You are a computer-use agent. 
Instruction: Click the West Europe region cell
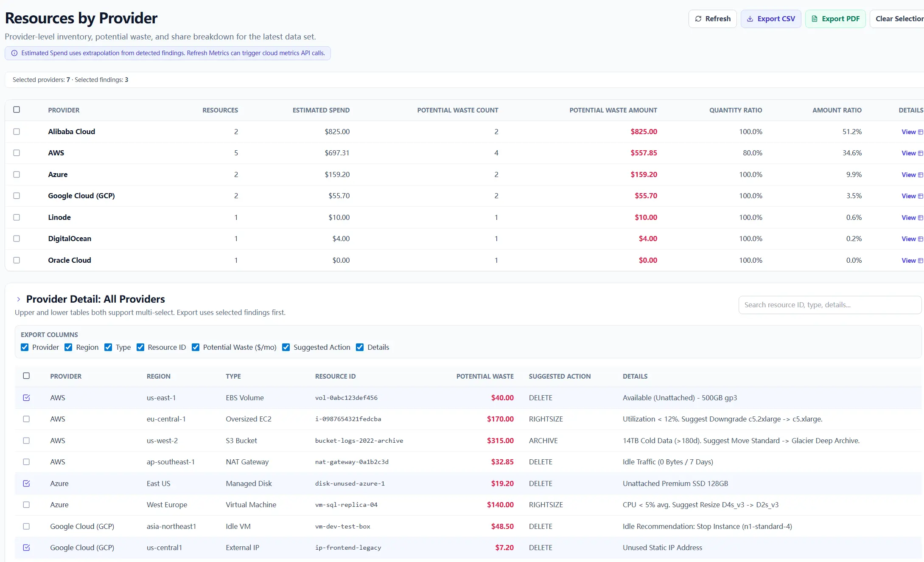[167, 505]
